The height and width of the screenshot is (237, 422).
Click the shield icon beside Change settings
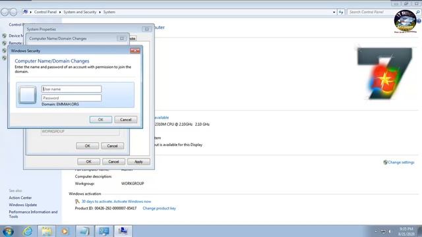click(x=385, y=163)
